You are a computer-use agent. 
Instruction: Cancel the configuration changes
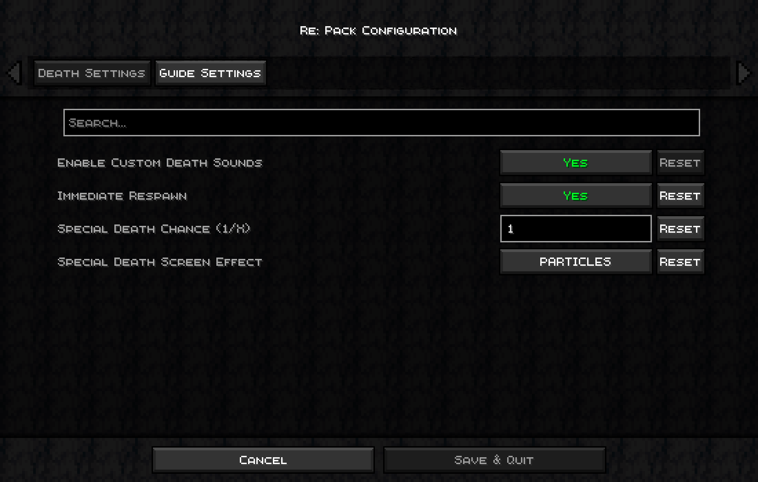click(263, 460)
